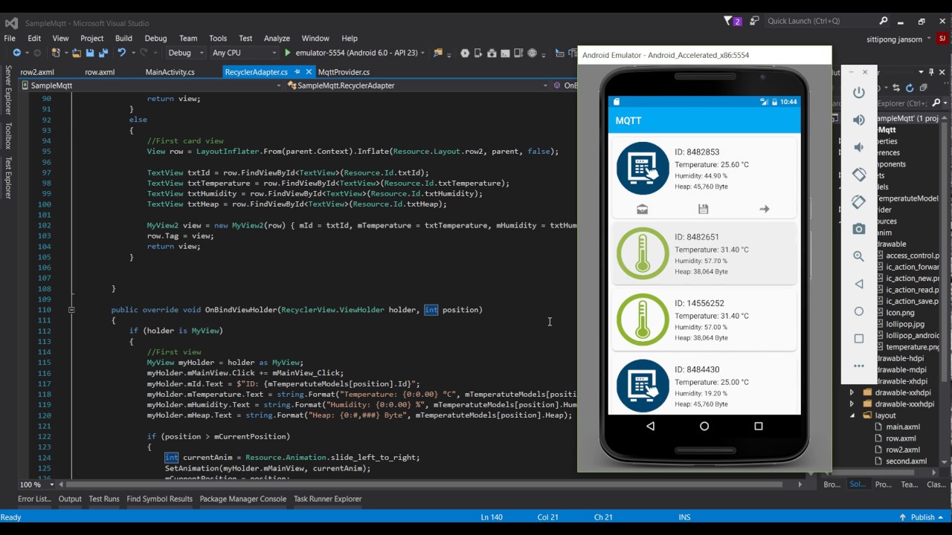Switch to the MainActivity.cs tab
This screenshot has width=952, height=535.
pos(170,72)
